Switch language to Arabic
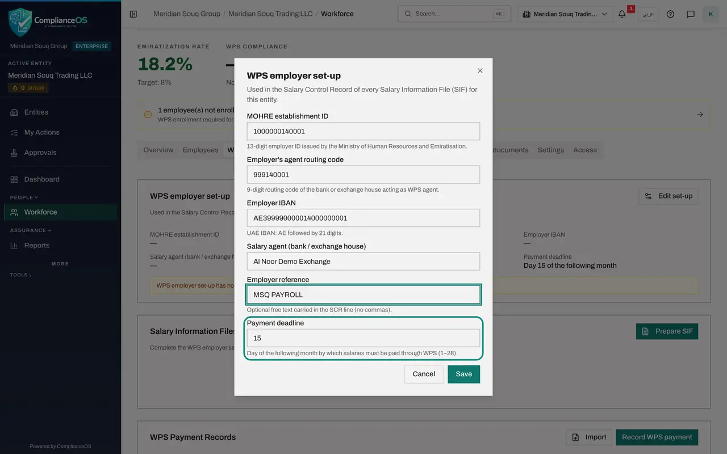The image size is (727, 454). point(648,14)
